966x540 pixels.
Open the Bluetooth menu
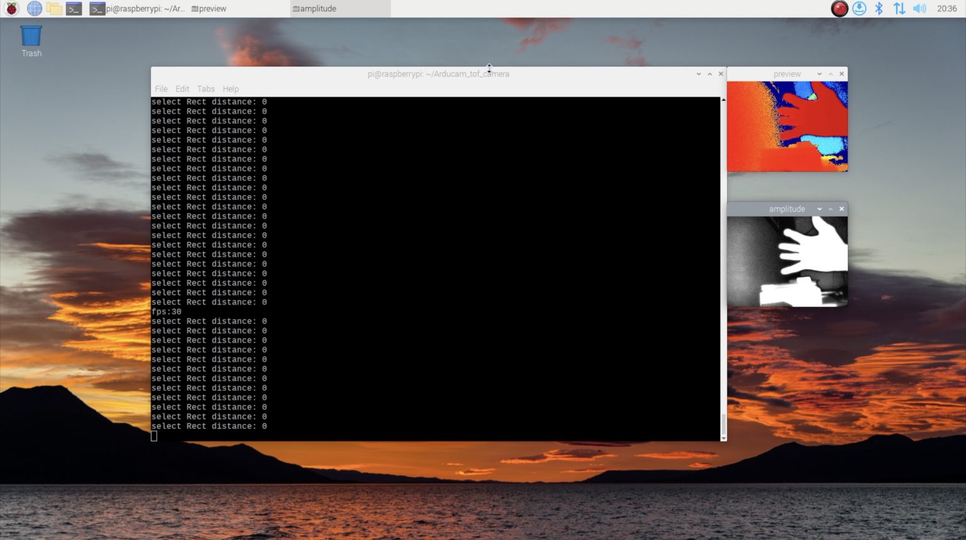(x=879, y=9)
